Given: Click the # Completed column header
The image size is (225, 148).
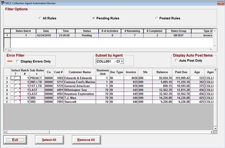Looking at the screenshot, I should pos(155,31).
